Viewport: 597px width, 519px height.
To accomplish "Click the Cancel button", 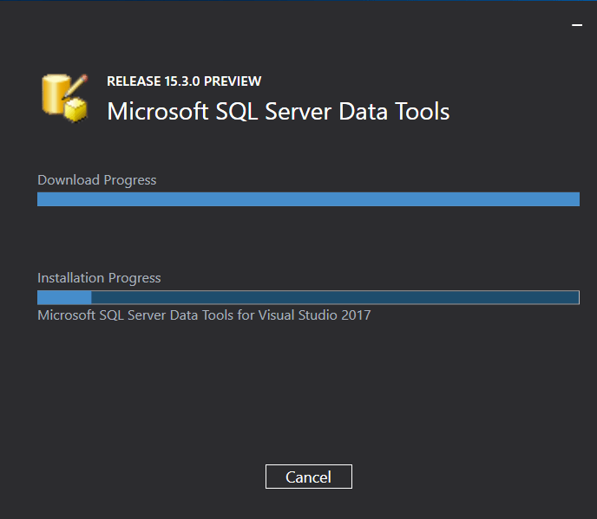I will (x=308, y=477).
